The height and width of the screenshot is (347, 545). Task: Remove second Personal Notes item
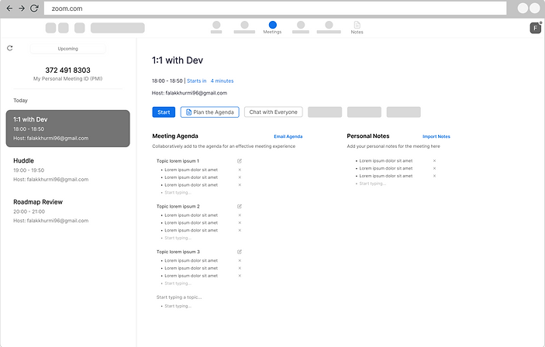click(x=434, y=168)
